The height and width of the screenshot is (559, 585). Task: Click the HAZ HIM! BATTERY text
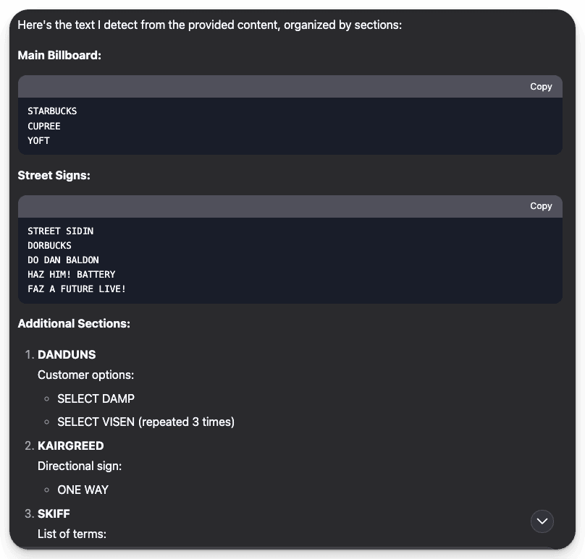tap(71, 274)
